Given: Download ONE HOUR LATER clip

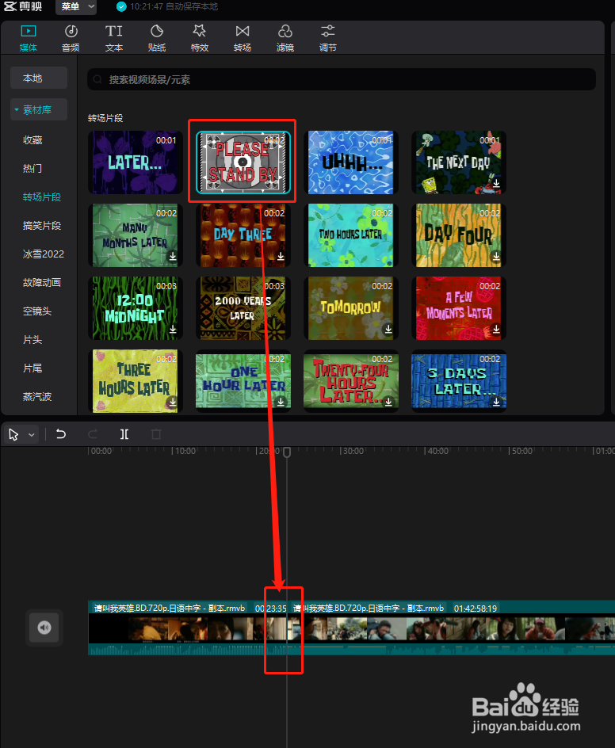Looking at the screenshot, I should [281, 403].
